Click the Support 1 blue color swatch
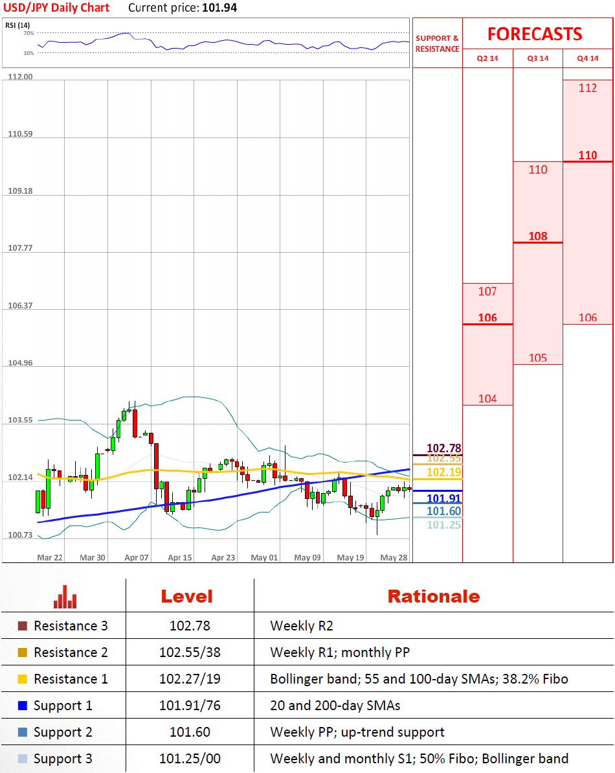This screenshot has width=615, height=773. [23, 706]
